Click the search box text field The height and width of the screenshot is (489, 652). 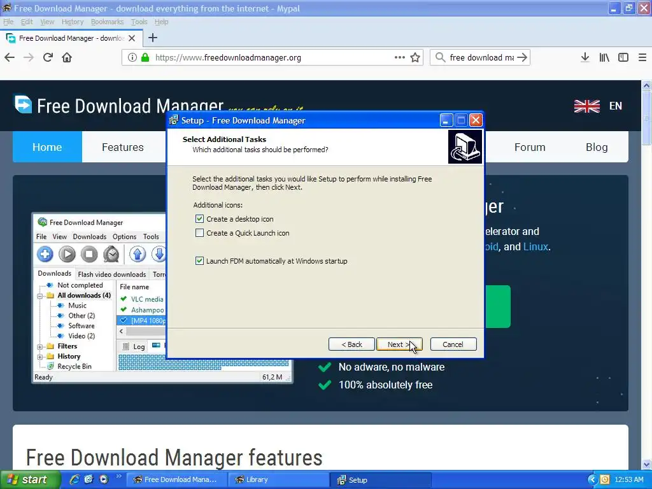[481, 57]
